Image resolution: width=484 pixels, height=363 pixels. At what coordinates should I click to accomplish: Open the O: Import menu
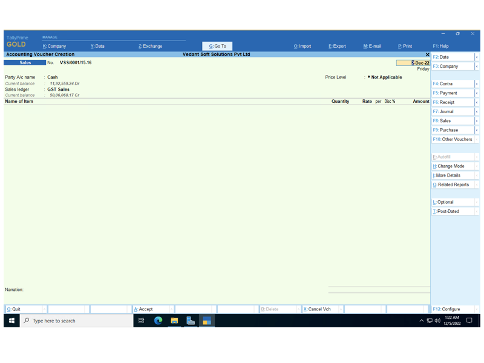point(302,47)
